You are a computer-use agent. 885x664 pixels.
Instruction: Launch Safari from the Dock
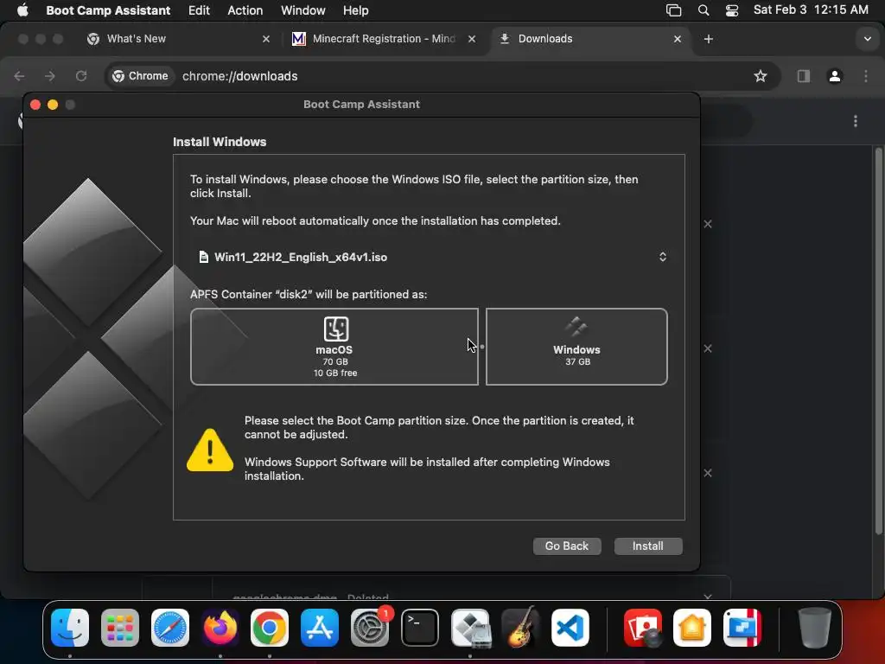click(170, 628)
